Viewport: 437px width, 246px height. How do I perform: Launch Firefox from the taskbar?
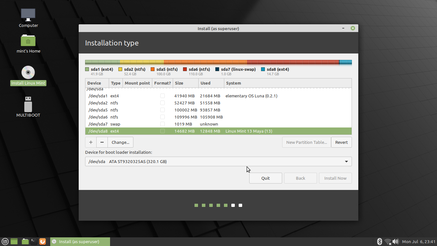(43, 241)
